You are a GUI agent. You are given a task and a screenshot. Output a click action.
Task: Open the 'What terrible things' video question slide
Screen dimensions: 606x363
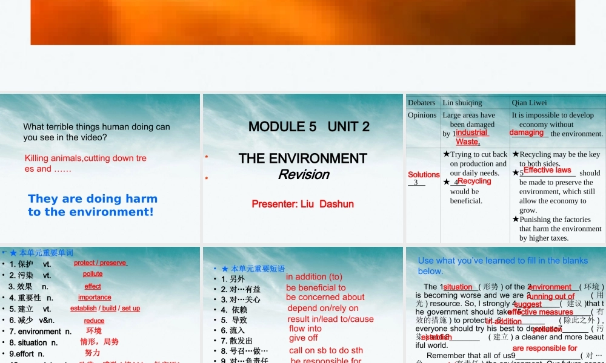(100, 169)
